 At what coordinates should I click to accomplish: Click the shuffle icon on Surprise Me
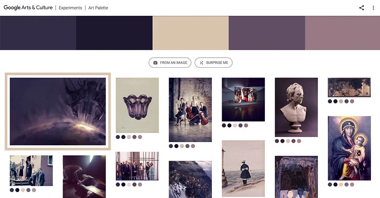[x=201, y=63]
